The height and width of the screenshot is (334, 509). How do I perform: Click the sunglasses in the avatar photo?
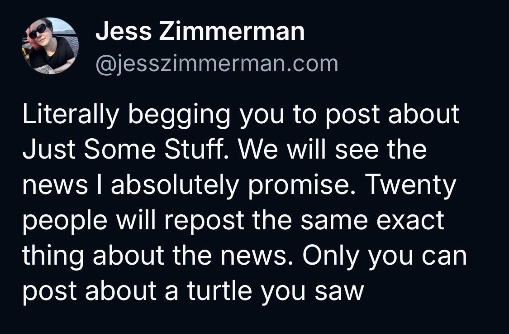[38, 31]
